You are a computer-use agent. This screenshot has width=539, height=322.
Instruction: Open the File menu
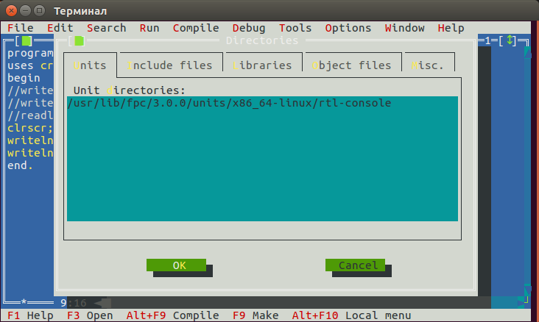[x=20, y=28]
